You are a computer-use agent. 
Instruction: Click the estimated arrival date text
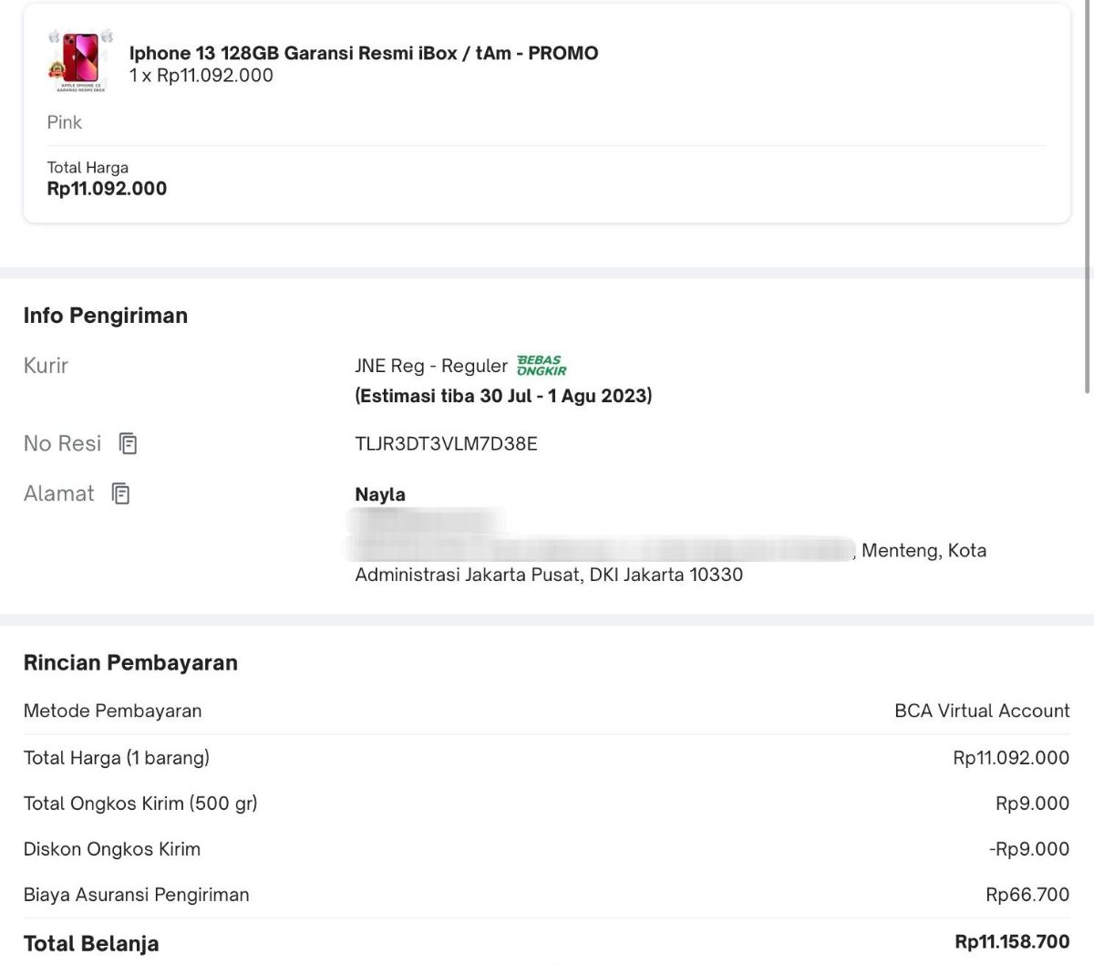click(x=503, y=396)
